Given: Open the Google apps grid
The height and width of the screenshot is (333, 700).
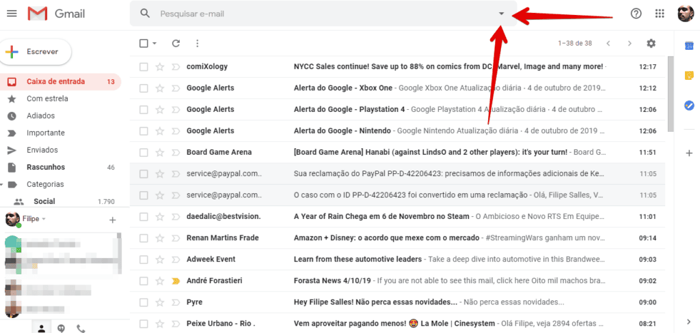Looking at the screenshot, I should [x=660, y=14].
